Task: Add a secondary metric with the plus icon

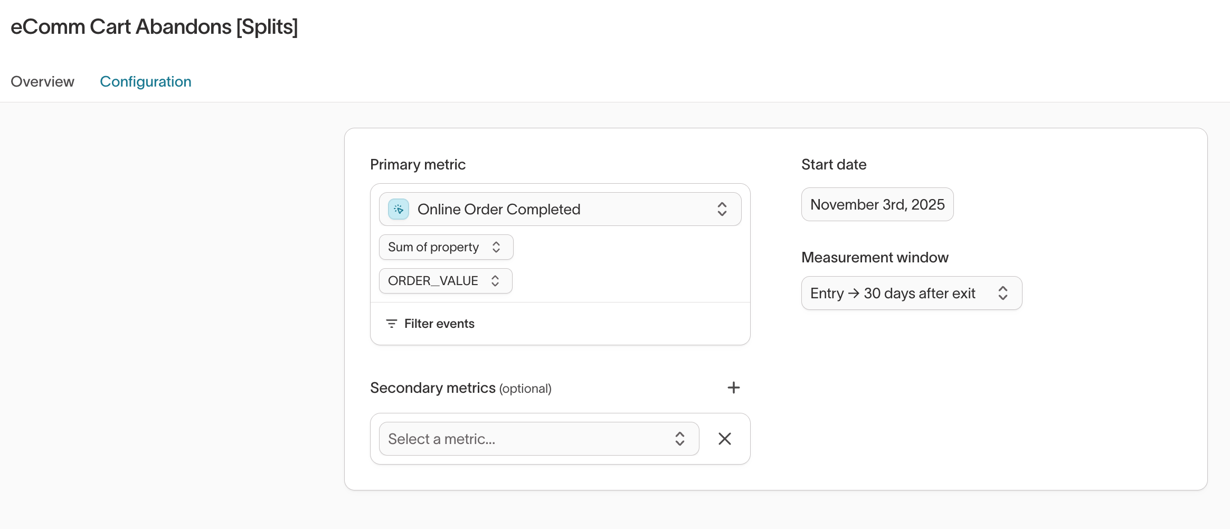Action: tap(733, 388)
